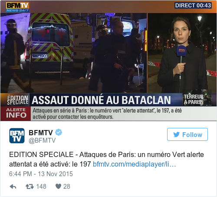Click the Twitter bird in the Follow button
Screen dimensions: 217x197
pyautogui.click(x=177, y=134)
